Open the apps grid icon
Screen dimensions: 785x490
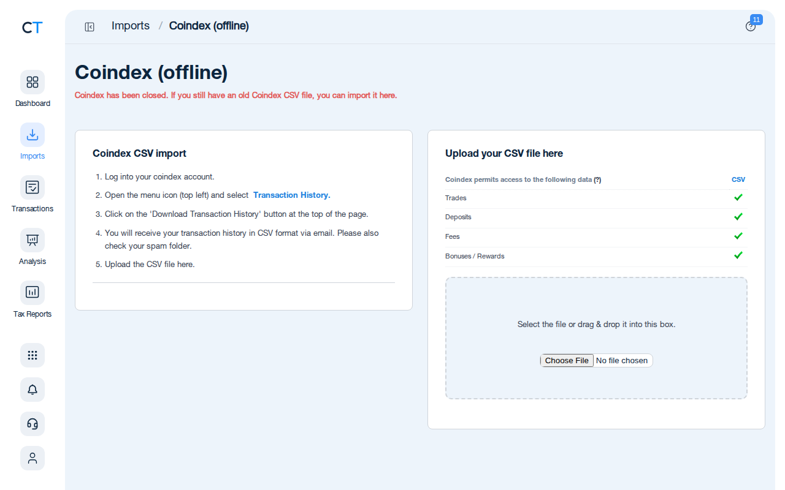click(x=33, y=355)
